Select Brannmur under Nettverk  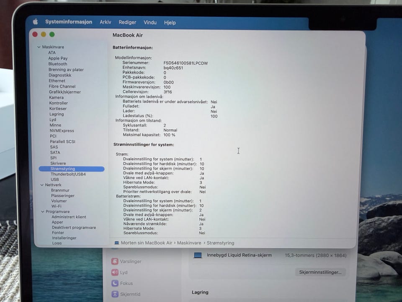tap(60, 190)
